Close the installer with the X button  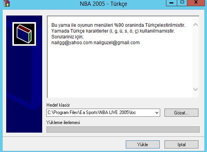tap(196, 3)
